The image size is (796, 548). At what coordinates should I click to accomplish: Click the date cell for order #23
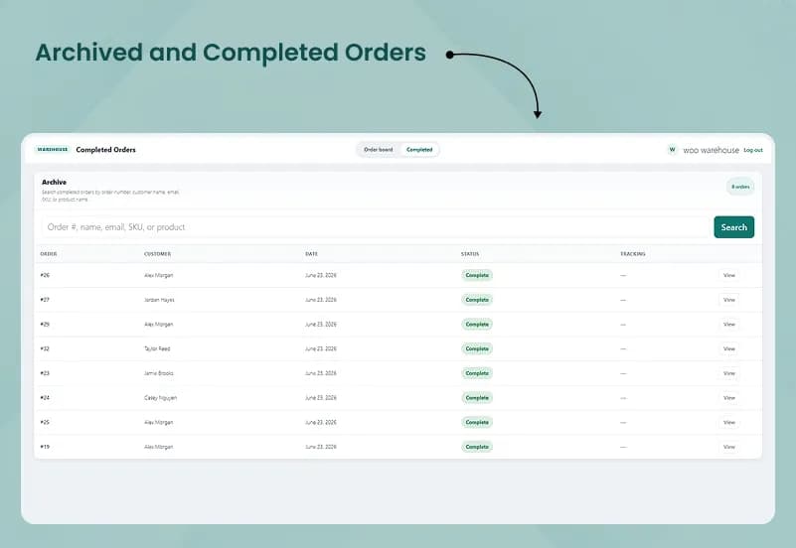(320, 373)
